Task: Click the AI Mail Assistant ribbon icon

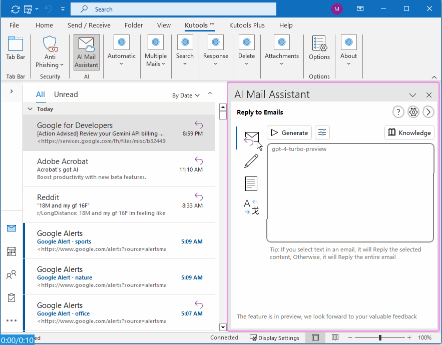Action: pos(86,52)
